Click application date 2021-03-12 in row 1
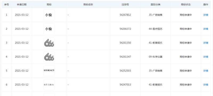The image size is (213, 96). coord(22,15)
